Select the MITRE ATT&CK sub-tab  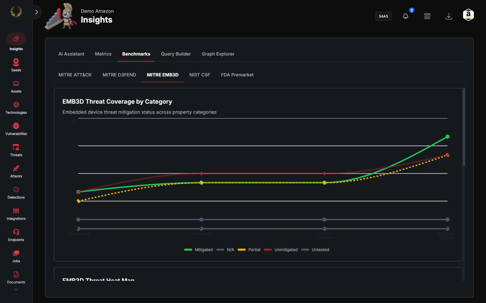(x=75, y=75)
